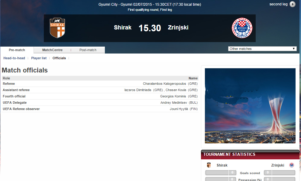Open the Player list section
This screenshot has width=301, height=181.
pyautogui.click(x=39, y=58)
